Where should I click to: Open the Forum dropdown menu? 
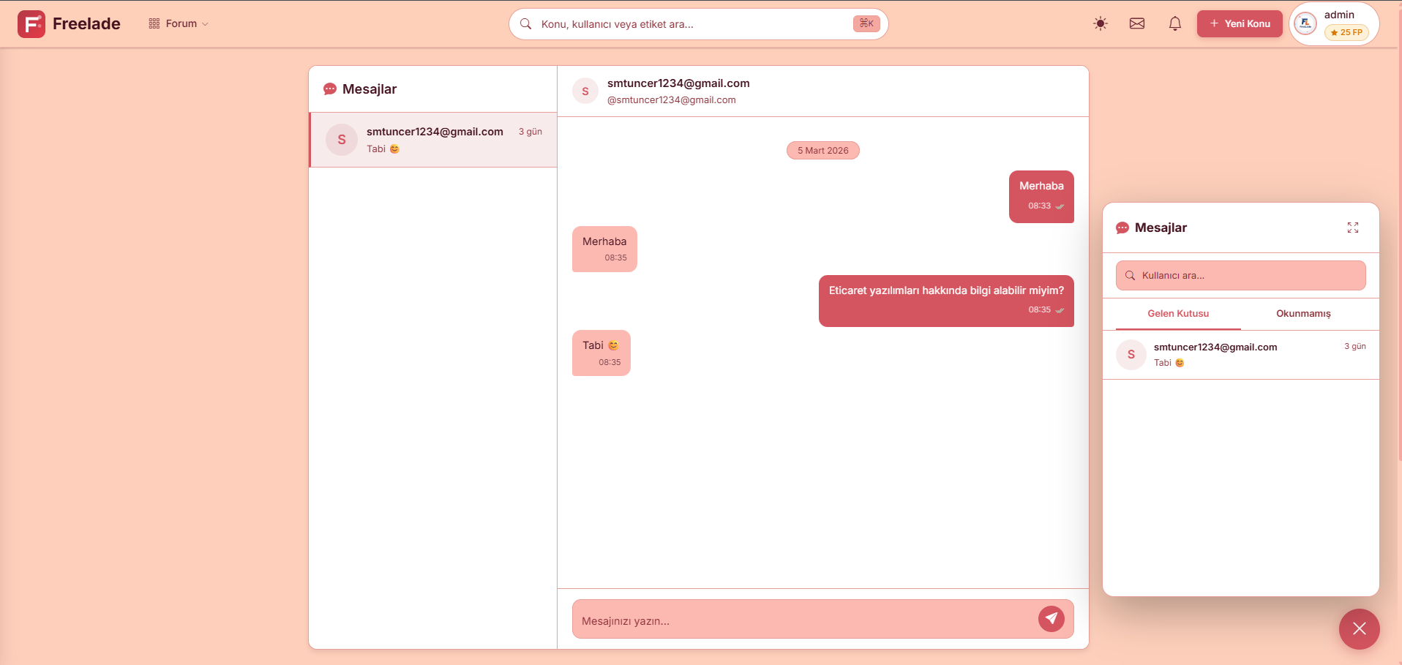pos(179,24)
